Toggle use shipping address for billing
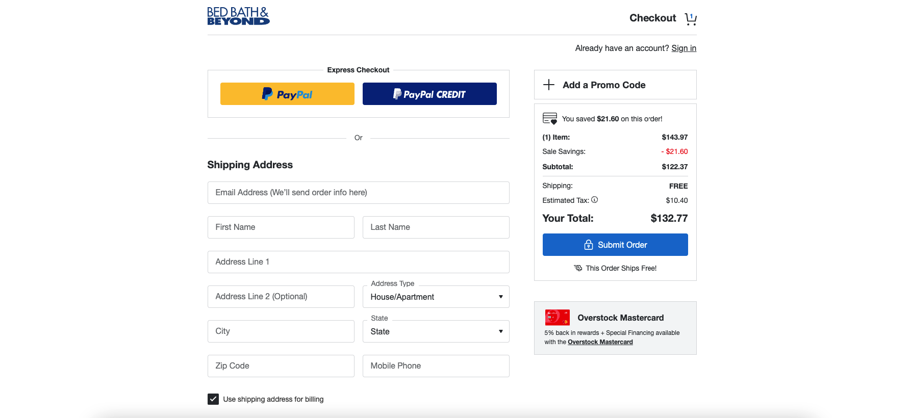The height and width of the screenshot is (418, 910). (213, 399)
